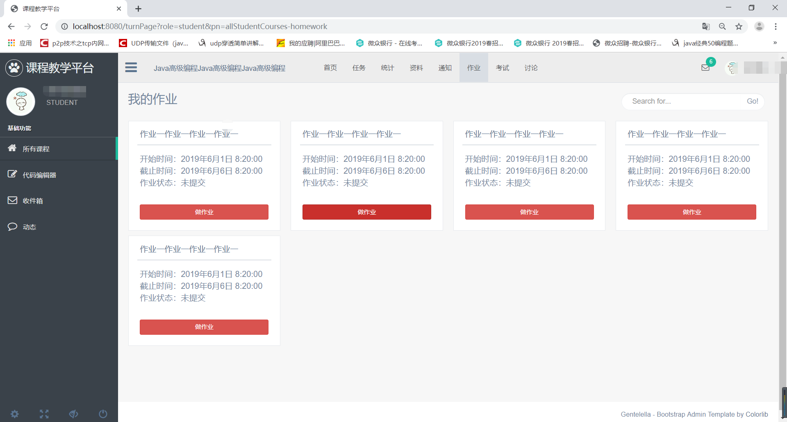This screenshot has height=422, width=787.
Task: Open the 任务 tab
Action: [x=359, y=68]
